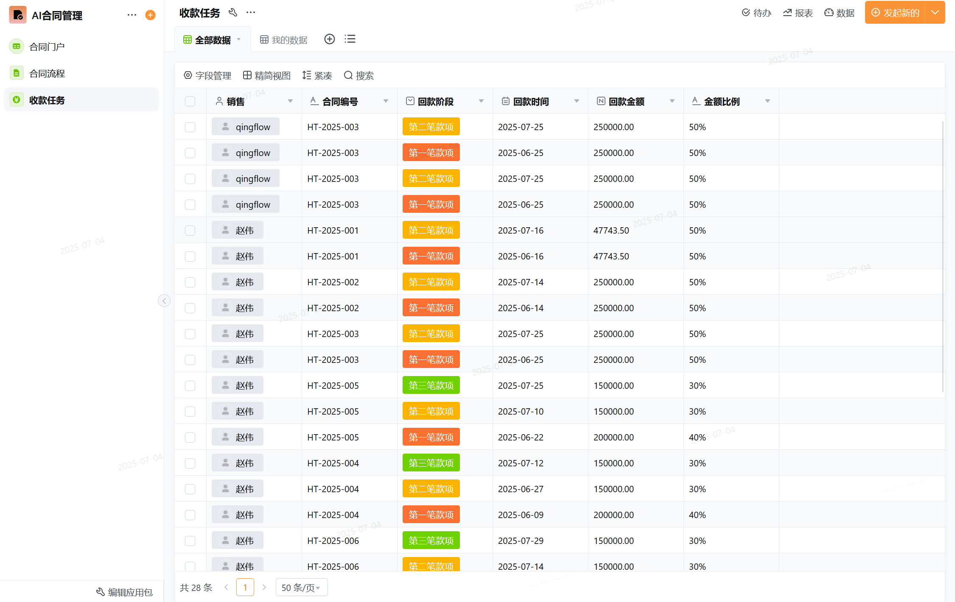Expand the arrow next to 发起新的

935,13
